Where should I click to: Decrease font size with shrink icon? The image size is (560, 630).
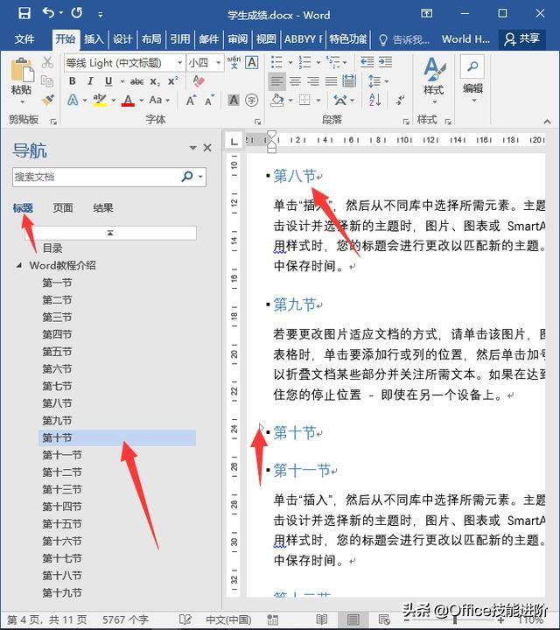[x=209, y=100]
